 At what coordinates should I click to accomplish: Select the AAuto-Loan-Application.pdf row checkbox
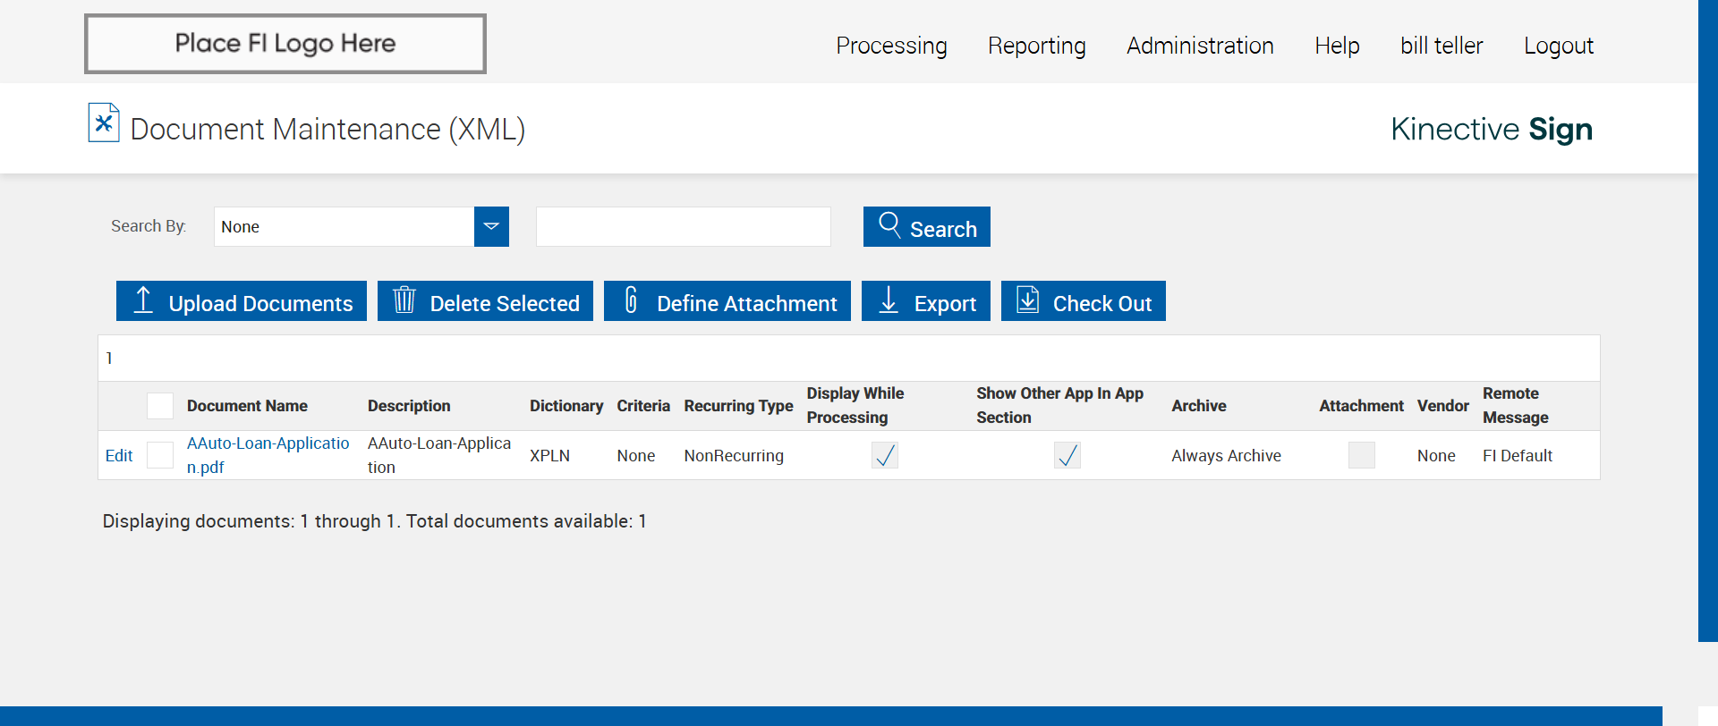click(160, 455)
